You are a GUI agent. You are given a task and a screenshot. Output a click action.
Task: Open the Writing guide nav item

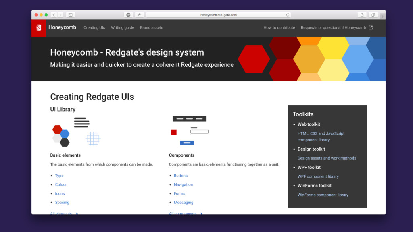pyautogui.click(x=123, y=27)
